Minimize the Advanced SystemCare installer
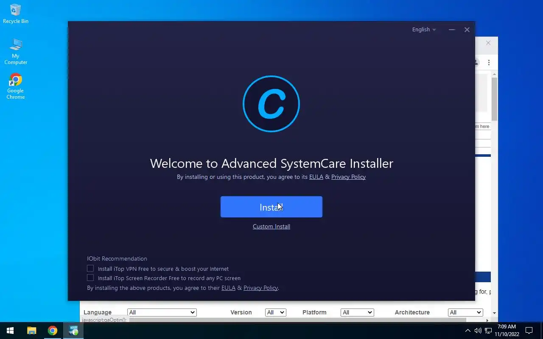 pos(452,30)
